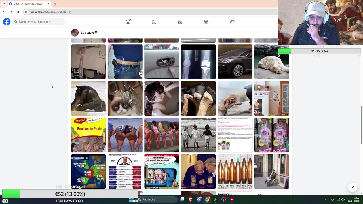Screen dimensions: 363x204
Task: Open the bullets lineup photo
Action: (x=235, y=171)
